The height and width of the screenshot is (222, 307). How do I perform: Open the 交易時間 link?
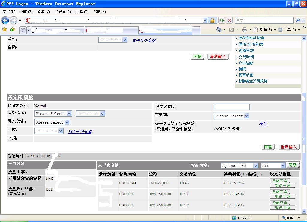pos(246,57)
